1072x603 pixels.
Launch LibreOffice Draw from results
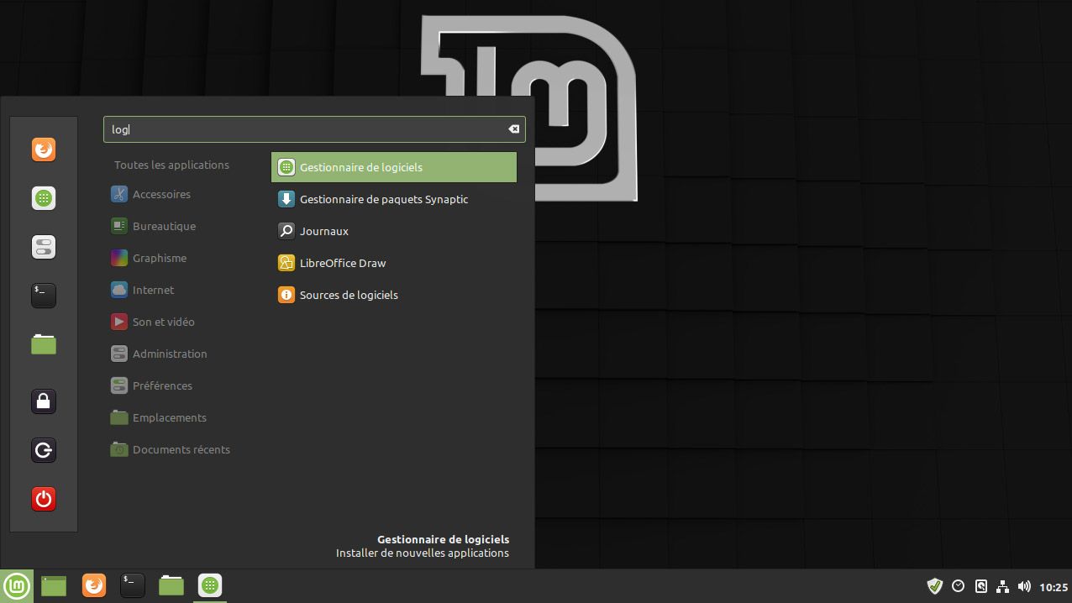click(394, 263)
